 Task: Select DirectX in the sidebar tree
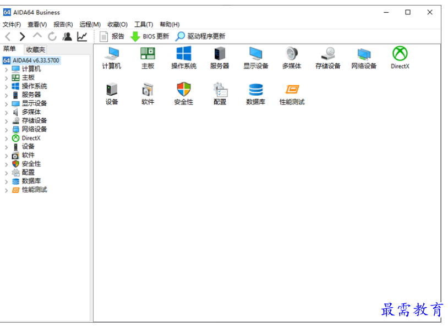pos(31,138)
